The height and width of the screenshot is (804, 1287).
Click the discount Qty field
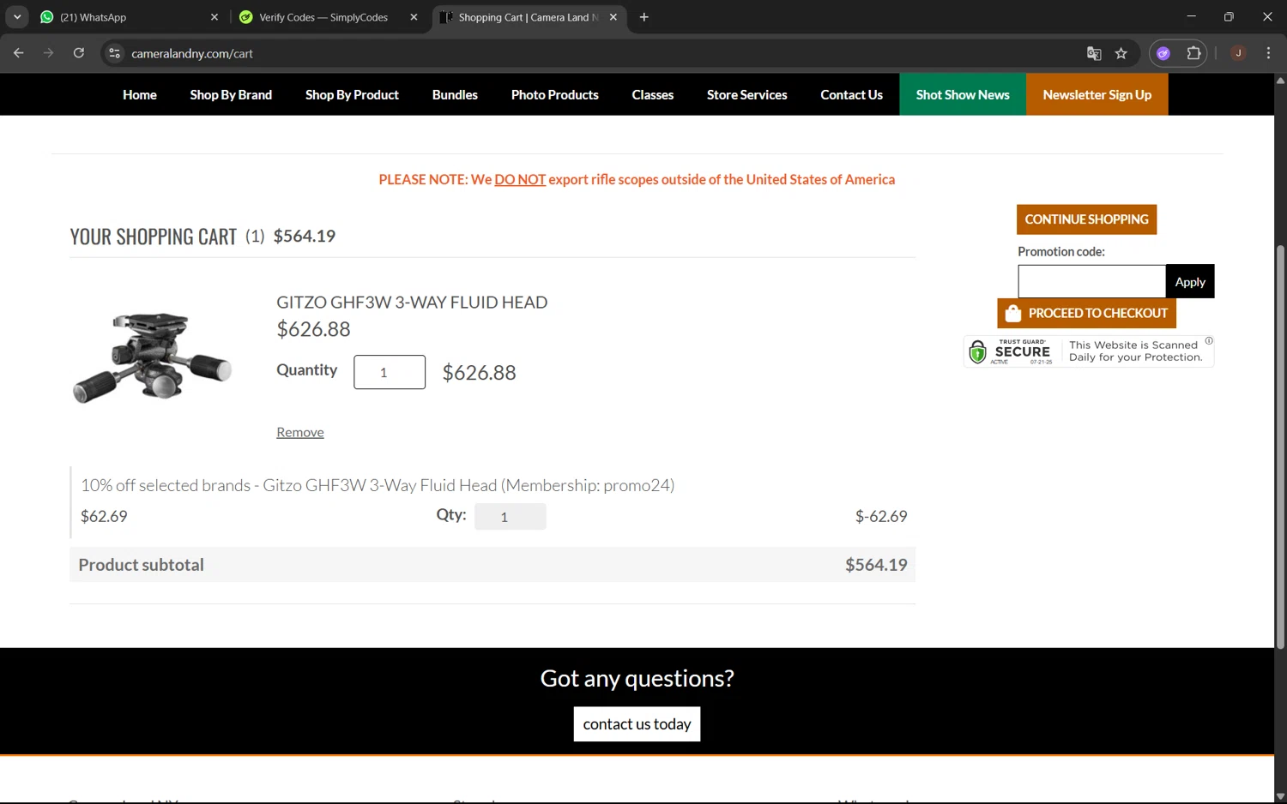point(511,516)
